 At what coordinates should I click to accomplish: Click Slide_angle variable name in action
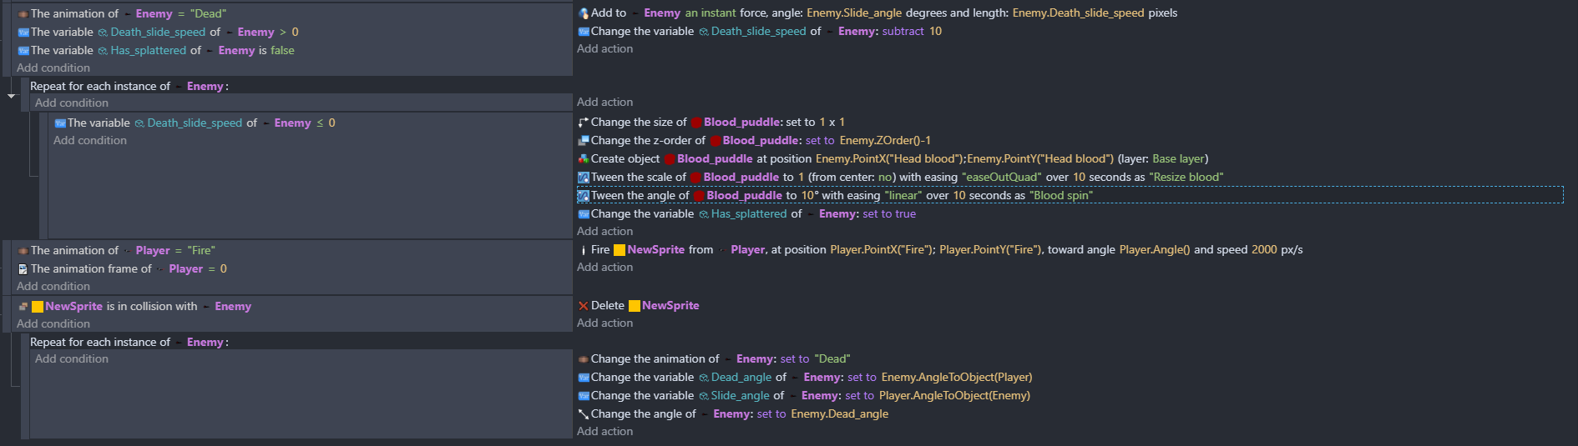[740, 396]
